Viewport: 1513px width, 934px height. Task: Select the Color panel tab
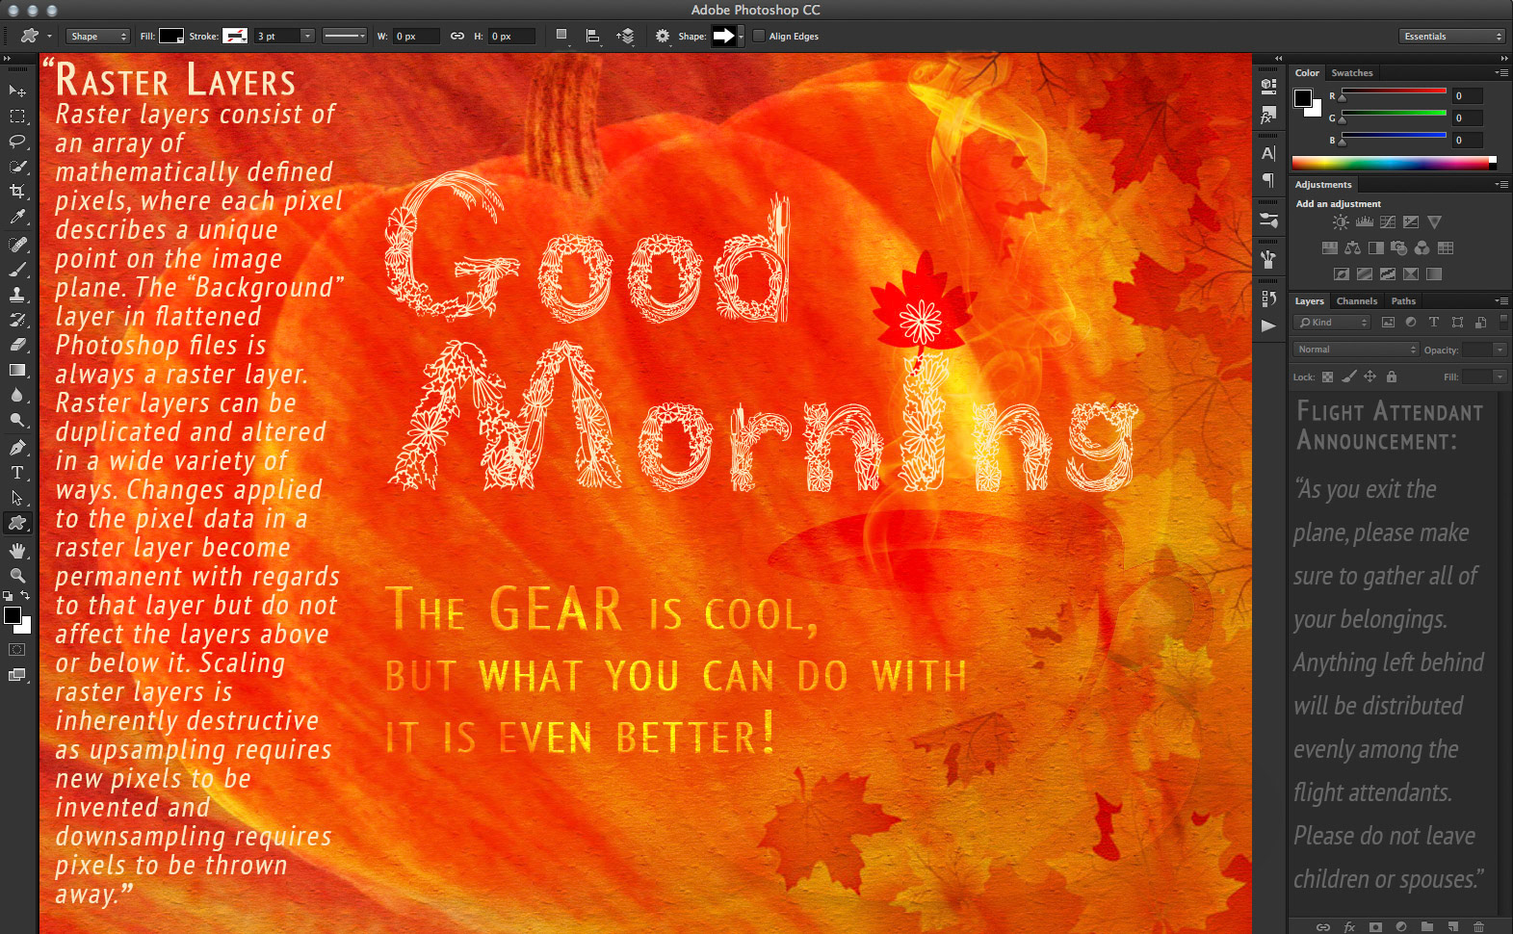[x=1307, y=73]
